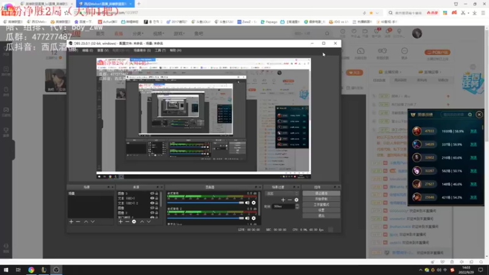Open transition properties gear icon
Image resolution: width=489 pixels, height=275 pixels.
pyautogui.click(x=296, y=200)
